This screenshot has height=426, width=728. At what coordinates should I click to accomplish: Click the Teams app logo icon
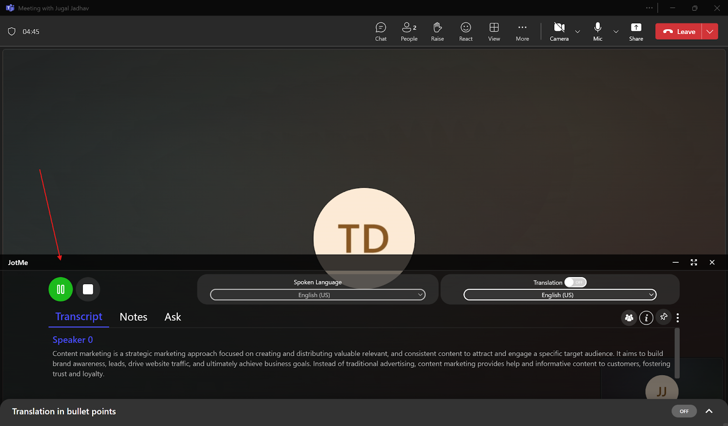10,8
